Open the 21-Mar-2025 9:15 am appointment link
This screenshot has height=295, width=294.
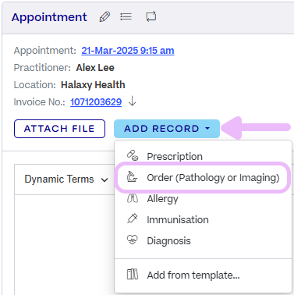(x=128, y=51)
